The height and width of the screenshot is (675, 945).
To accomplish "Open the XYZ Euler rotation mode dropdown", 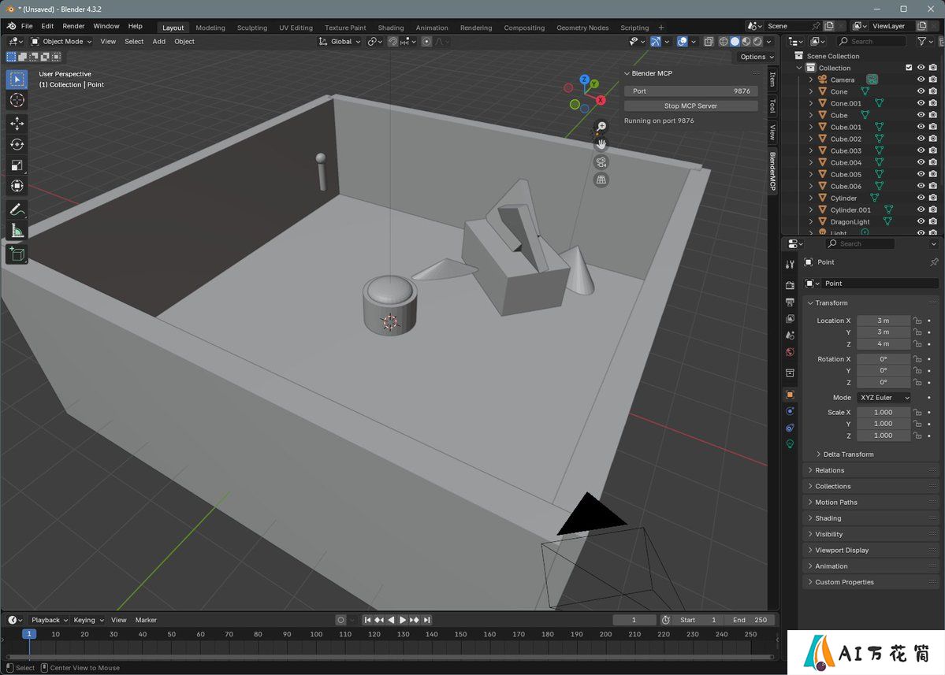I will pyautogui.click(x=884, y=398).
